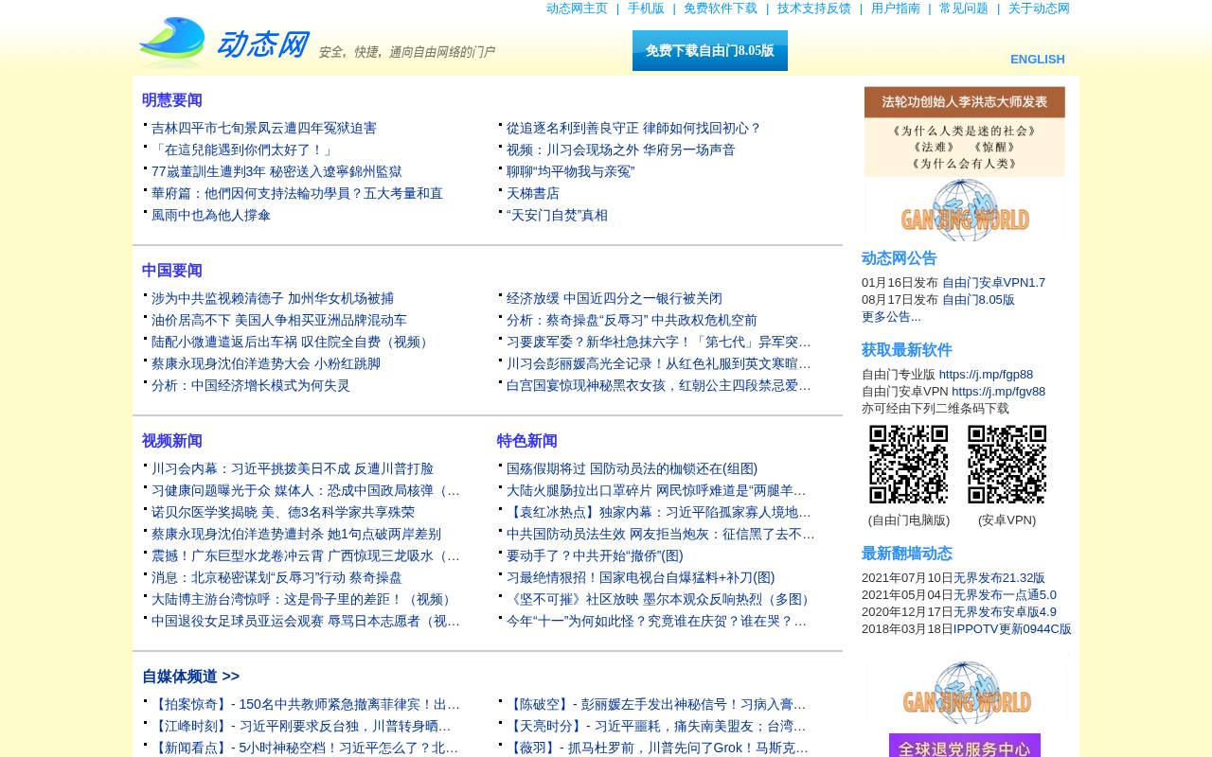The height and width of the screenshot is (757, 1212).
Task: Open https://j.mp/fgv88 download link
Action: point(999,392)
